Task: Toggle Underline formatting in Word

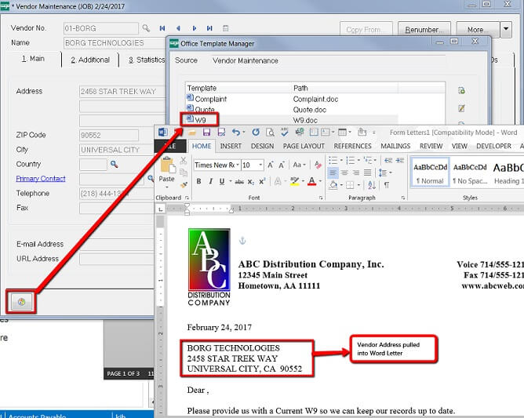Action: [x=222, y=181]
